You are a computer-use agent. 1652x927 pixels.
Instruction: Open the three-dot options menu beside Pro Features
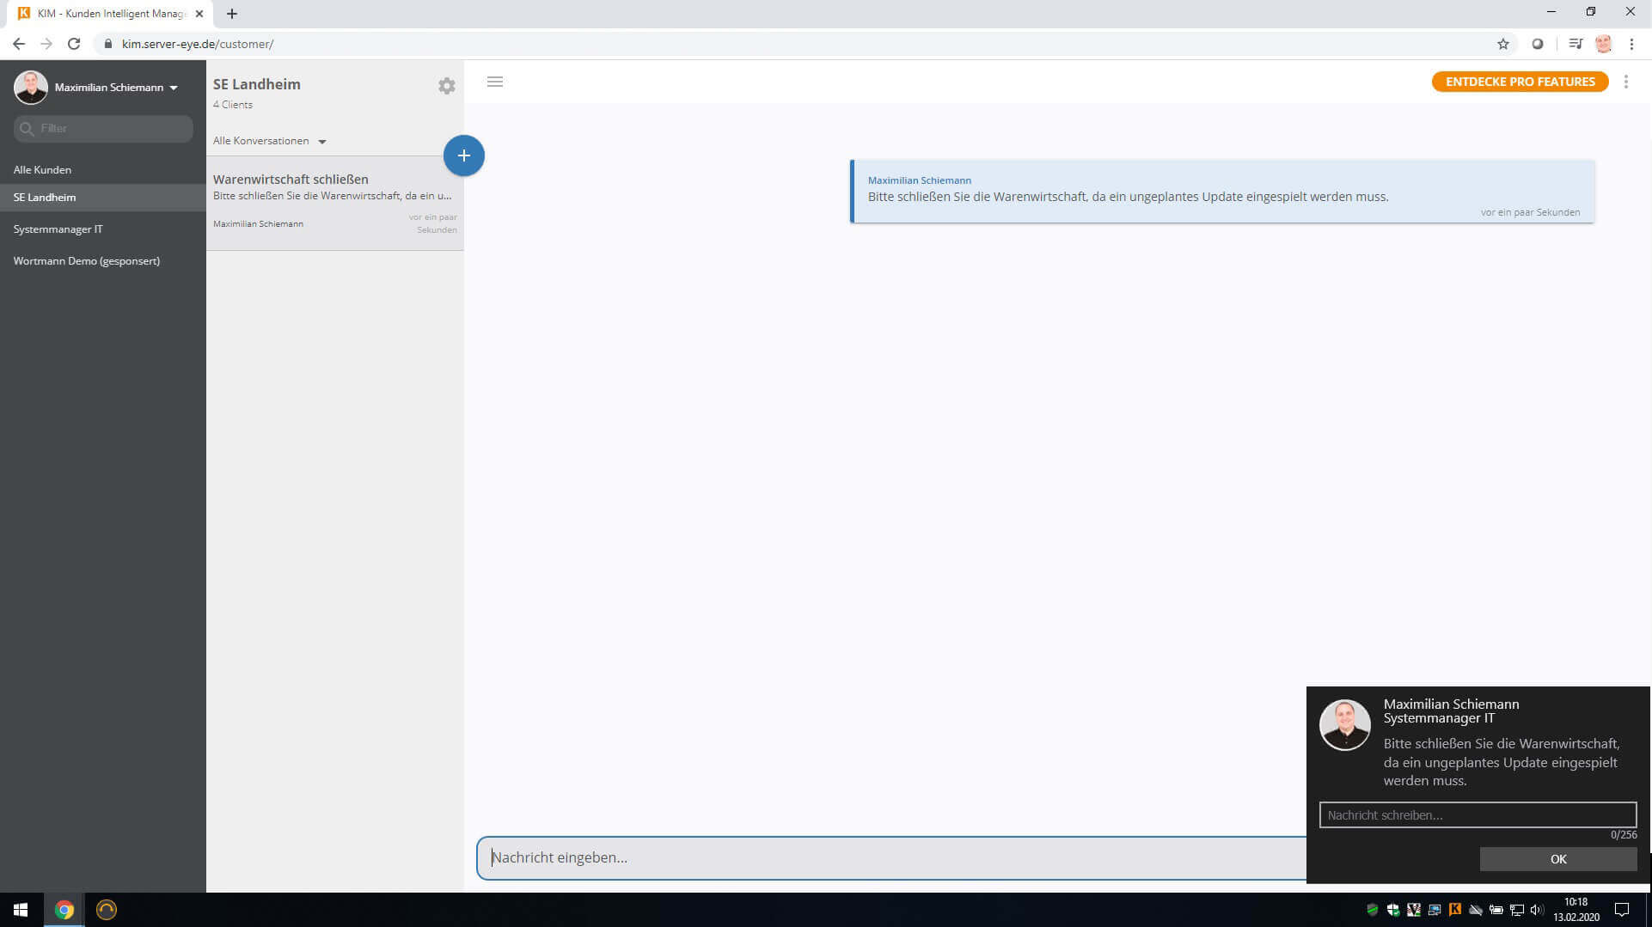pos(1625,82)
